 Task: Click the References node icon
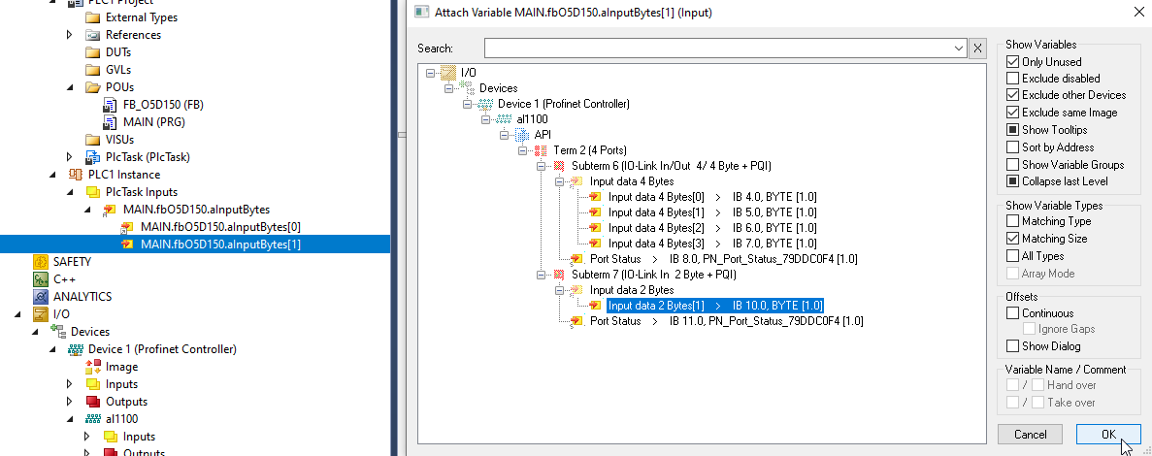click(92, 35)
